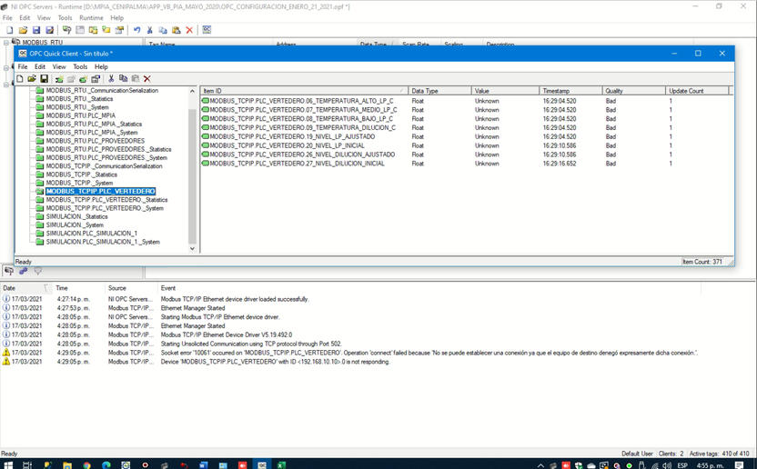Open notification center in system tray
Viewport: 757px width, 469px height.
click(739, 465)
